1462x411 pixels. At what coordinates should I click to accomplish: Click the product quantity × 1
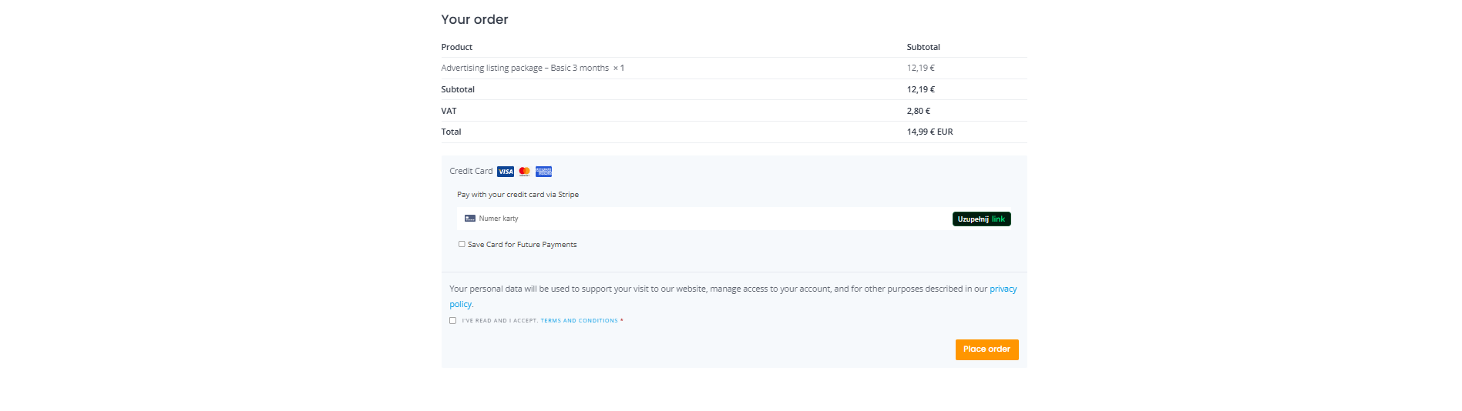tap(618, 68)
